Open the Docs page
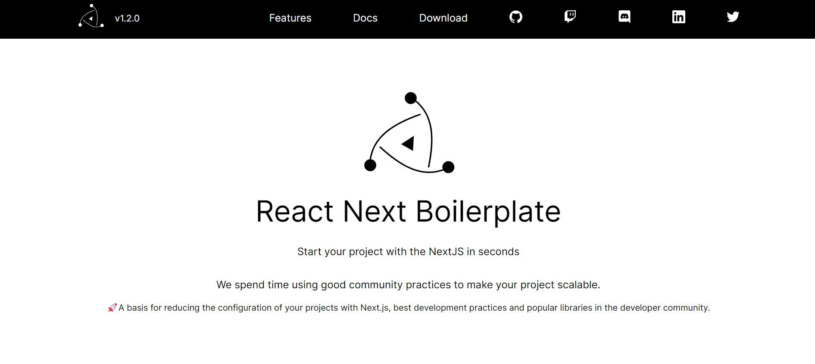The width and height of the screenshot is (815, 364). pos(365,18)
